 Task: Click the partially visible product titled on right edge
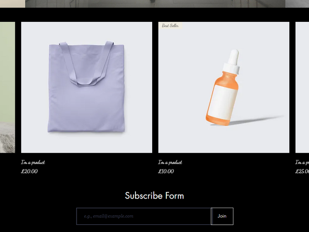click(302, 162)
